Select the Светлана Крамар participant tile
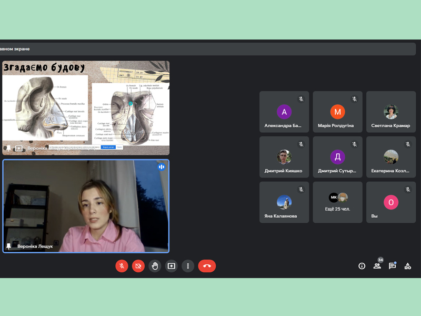Viewport: 421px width, 316px height. pyautogui.click(x=390, y=112)
